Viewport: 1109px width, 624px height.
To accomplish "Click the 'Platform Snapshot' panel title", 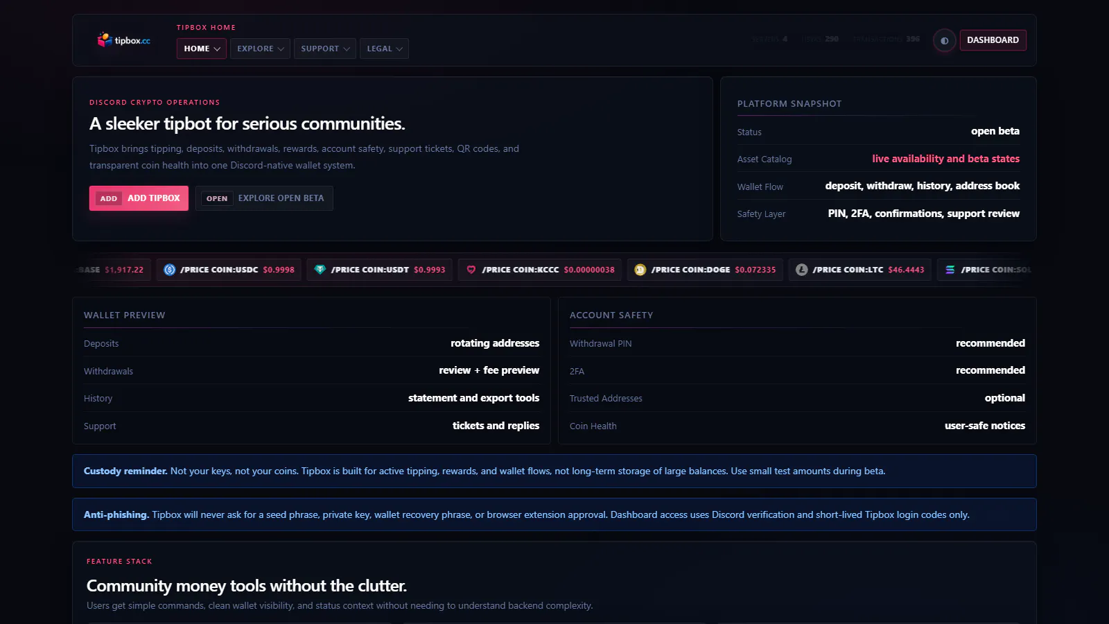I will tap(789, 104).
